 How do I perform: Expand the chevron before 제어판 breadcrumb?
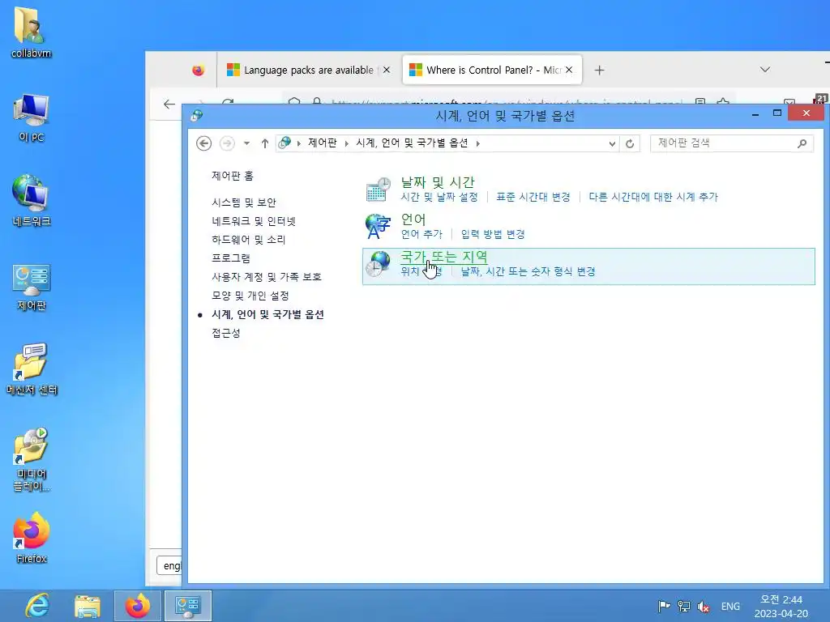[299, 143]
